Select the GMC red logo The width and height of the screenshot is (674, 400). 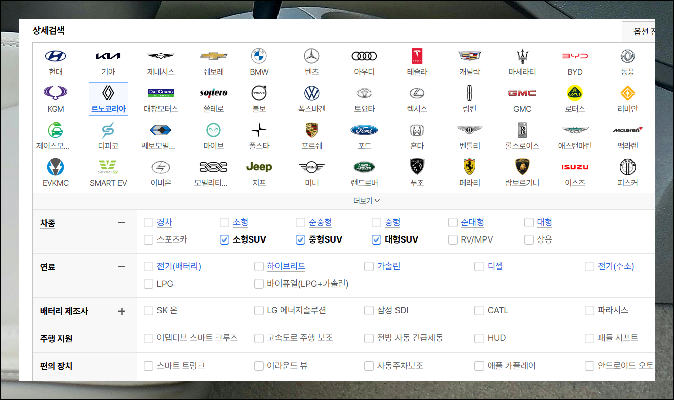(523, 93)
